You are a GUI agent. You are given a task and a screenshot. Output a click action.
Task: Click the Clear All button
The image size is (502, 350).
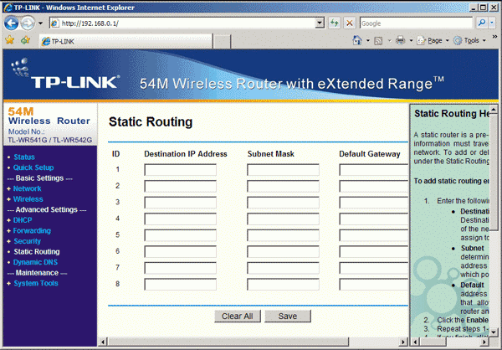(x=238, y=316)
